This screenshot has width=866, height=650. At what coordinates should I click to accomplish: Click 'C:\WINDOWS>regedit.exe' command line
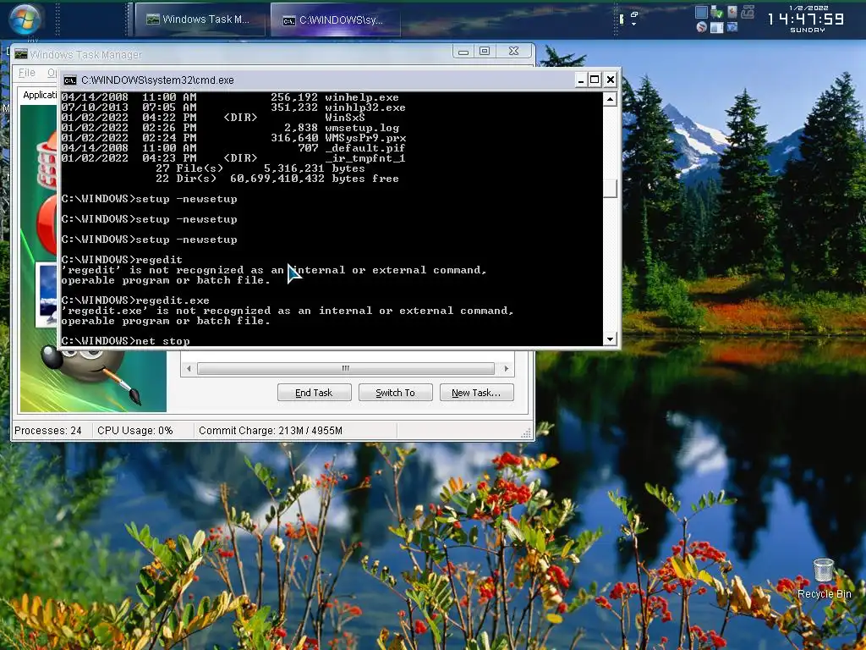pyautogui.click(x=135, y=300)
